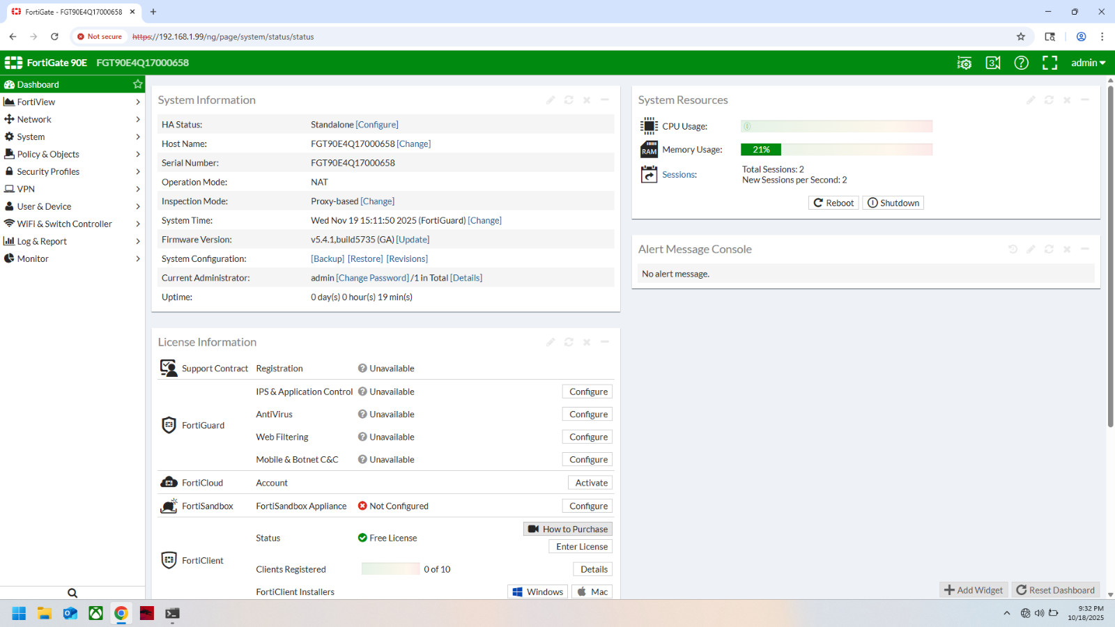Viewport: 1115px width, 627px height.
Task: Edit the License Information widget pencil icon
Action: click(551, 342)
